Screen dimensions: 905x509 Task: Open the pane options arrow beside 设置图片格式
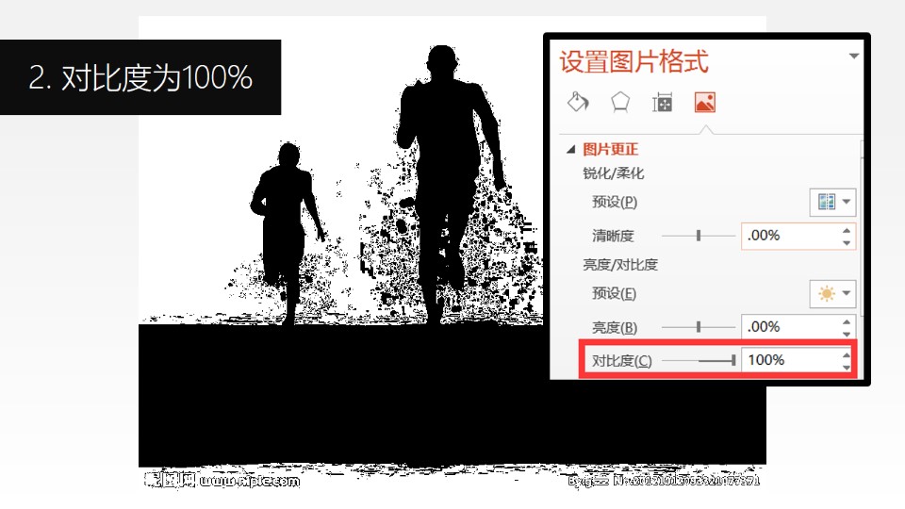854,57
